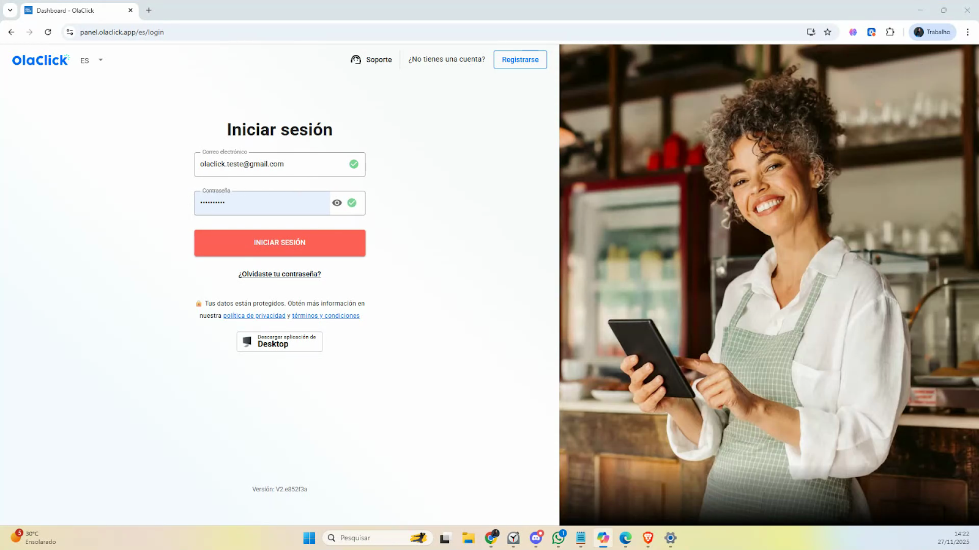Click the install app icon in address bar

click(811, 32)
